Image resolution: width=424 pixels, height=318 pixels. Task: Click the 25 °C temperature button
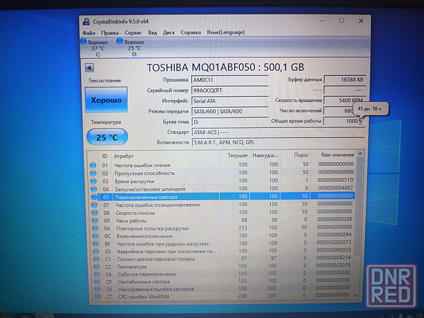point(107,137)
